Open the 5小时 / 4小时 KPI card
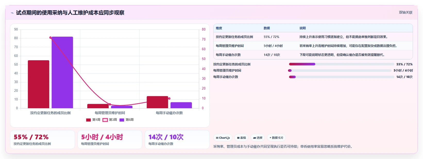This screenshot has width=423, height=159. (110, 140)
